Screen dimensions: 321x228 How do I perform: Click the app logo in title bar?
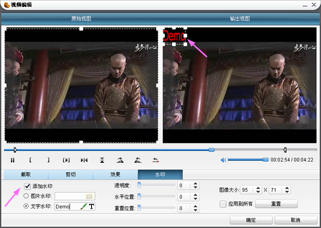tap(7, 5)
